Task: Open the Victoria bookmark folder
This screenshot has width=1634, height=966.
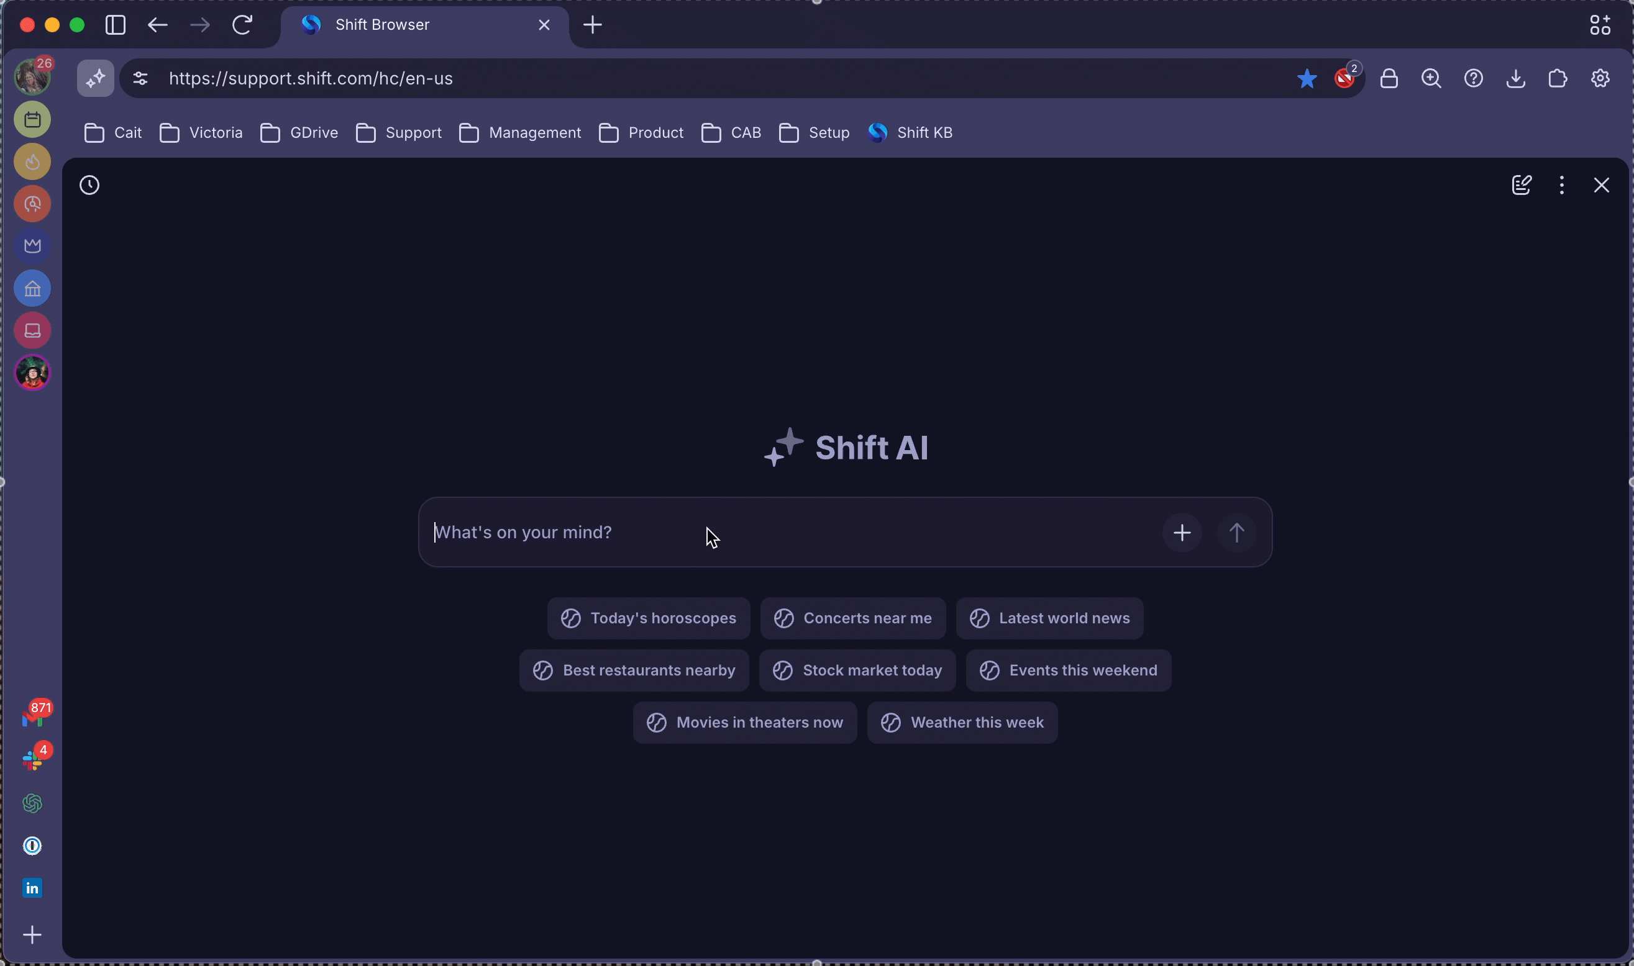Action: tap(201, 133)
